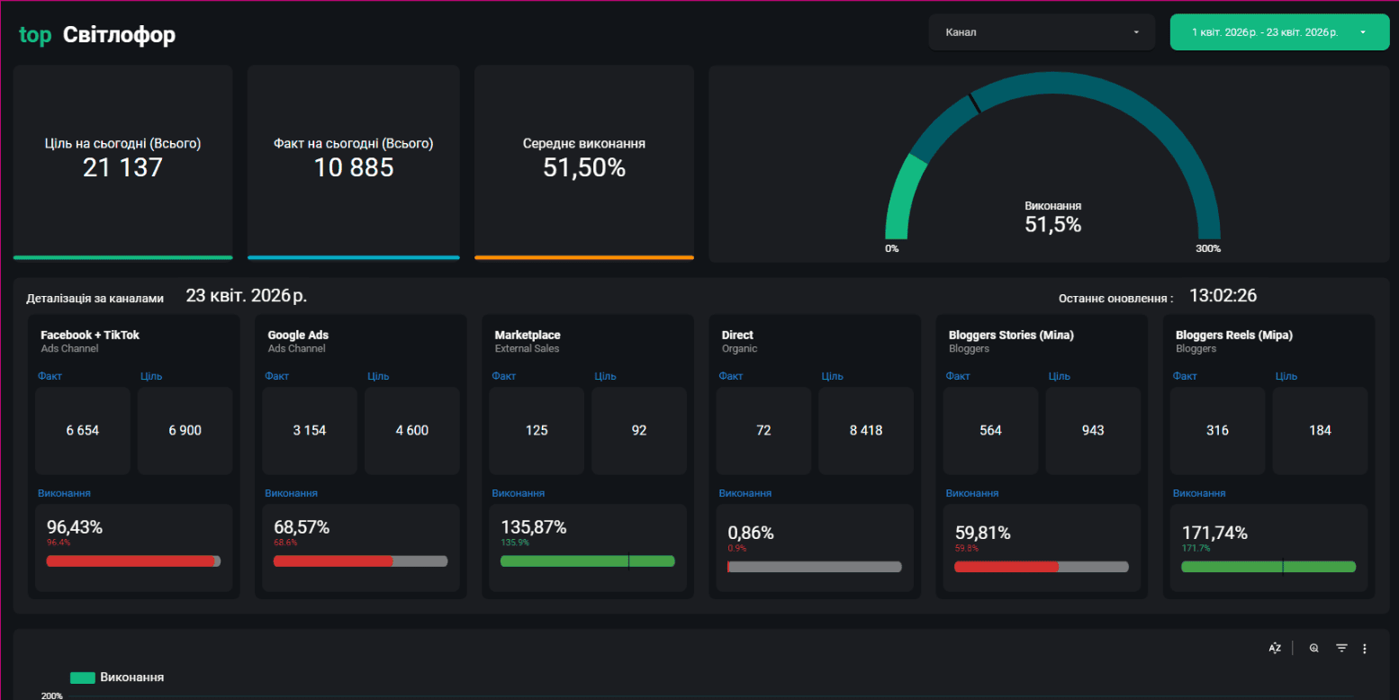Click the chart zoom/explore magnifier icon

coord(1314,648)
